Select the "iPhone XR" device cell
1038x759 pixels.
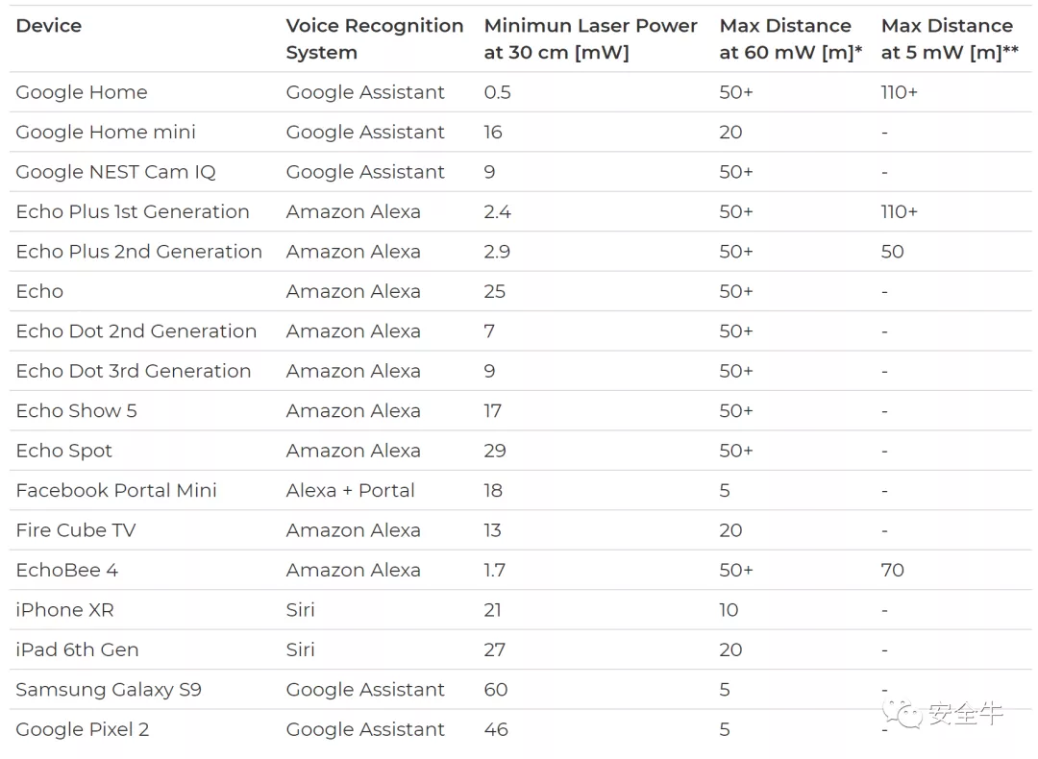click(64, 610)
